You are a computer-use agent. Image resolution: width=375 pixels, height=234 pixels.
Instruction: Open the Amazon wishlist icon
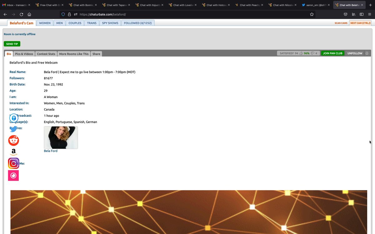point(13,152)
